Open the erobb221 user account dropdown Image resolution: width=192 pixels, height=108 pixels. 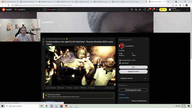click(178, 10)
